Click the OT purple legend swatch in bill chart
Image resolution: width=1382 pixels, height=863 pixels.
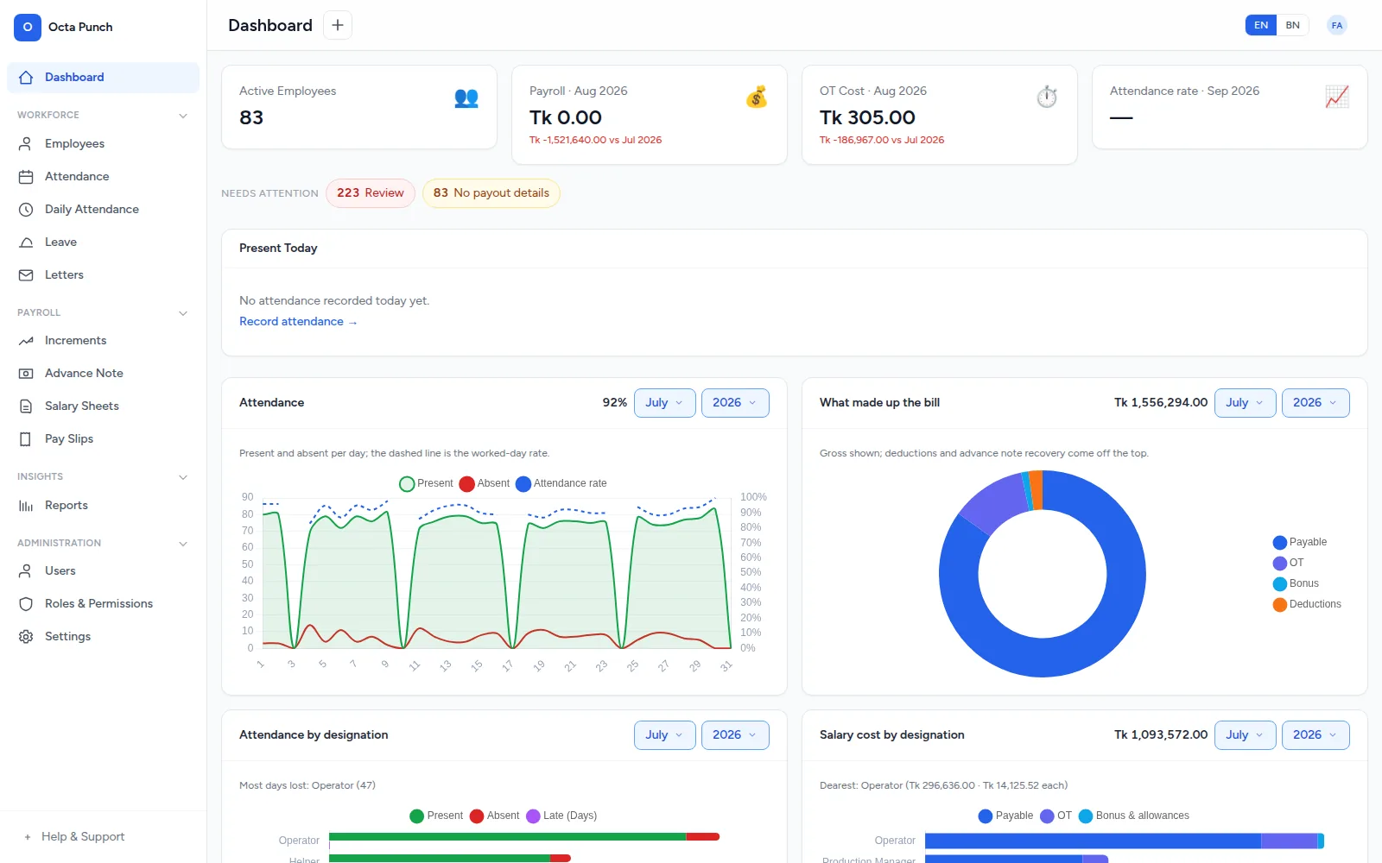click(x=1280, y=564)
